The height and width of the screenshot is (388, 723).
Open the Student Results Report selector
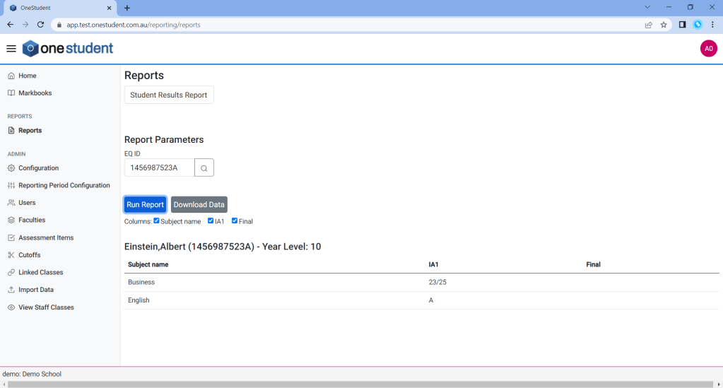pyautogui.click(x=169, y=95)
